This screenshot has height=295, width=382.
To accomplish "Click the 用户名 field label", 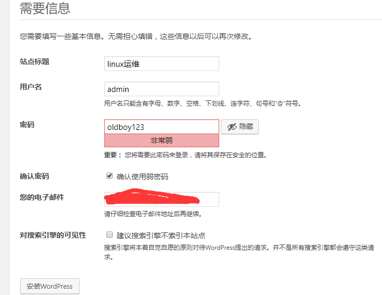I will [31, 87].
